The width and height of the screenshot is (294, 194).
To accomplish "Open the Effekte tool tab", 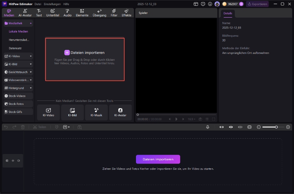I will point(126,13).
